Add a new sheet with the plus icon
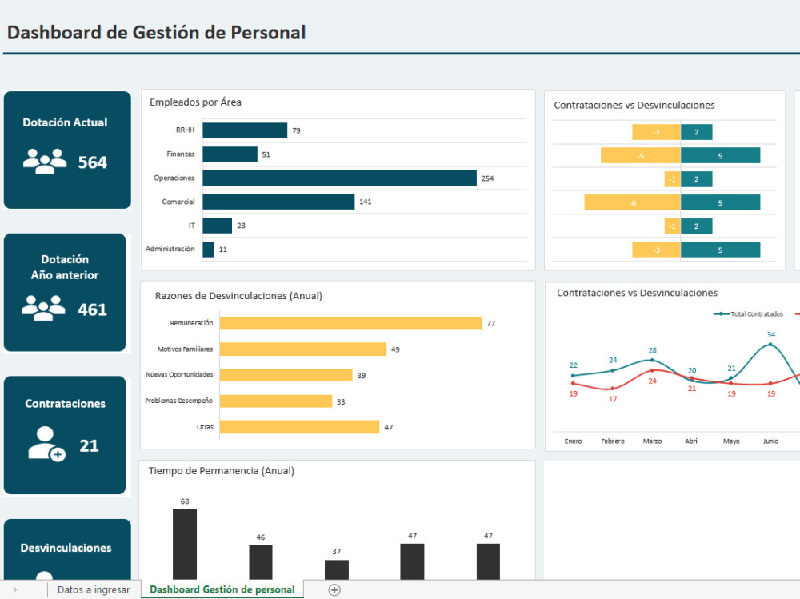The width and height of the screenshot is (800, 599). pyautogui.click(x=334, y=590)
